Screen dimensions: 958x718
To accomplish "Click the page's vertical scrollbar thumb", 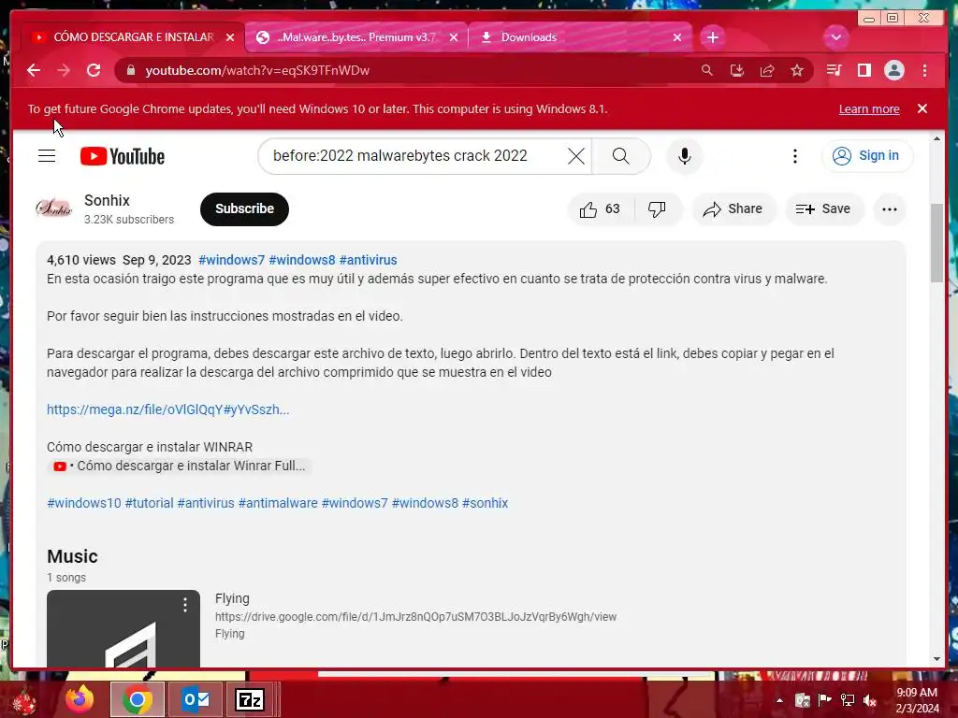I will click(936, 243).
